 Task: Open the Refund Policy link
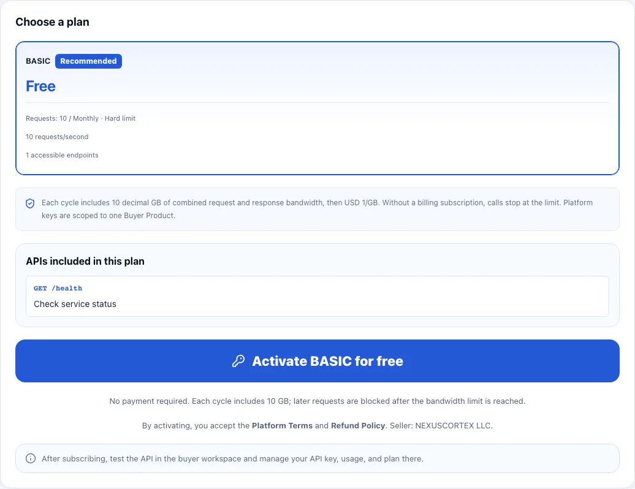(357, 425)
